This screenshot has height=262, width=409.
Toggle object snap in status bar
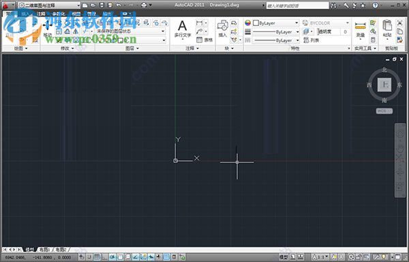[120, 257]
